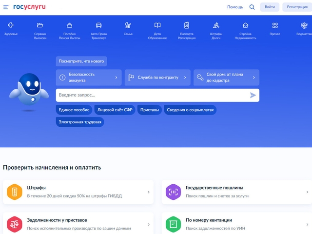This screenshot has height=234, width=312.
Task: Open the Здоровье category icon
Action: pyautogui.click(x=11, y=25)
